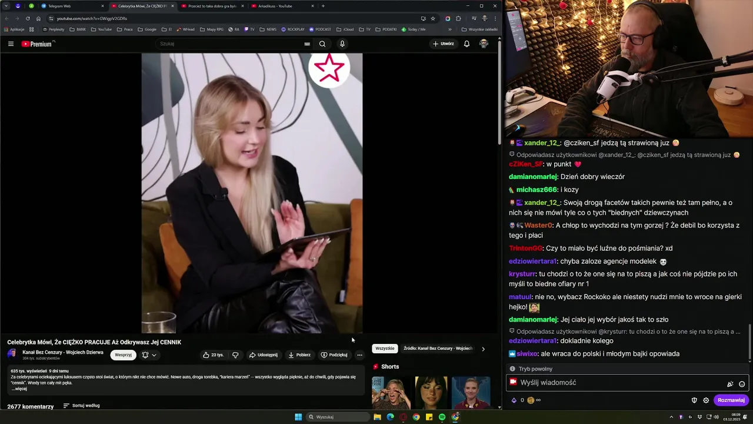Open the volume control in system tray
The width and height of the screenshot is (753, 424).
click(x=716, y=417)
